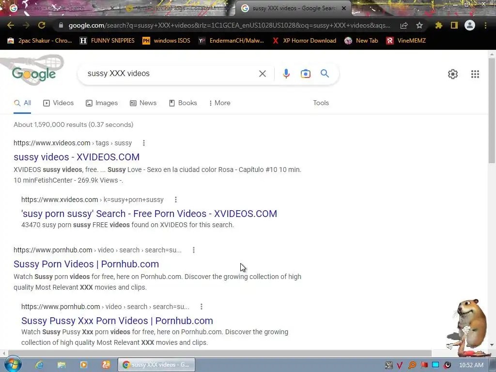496x372 pixels.
Task: Open Chrome's three-dot menu
Action: coord(485,25)
